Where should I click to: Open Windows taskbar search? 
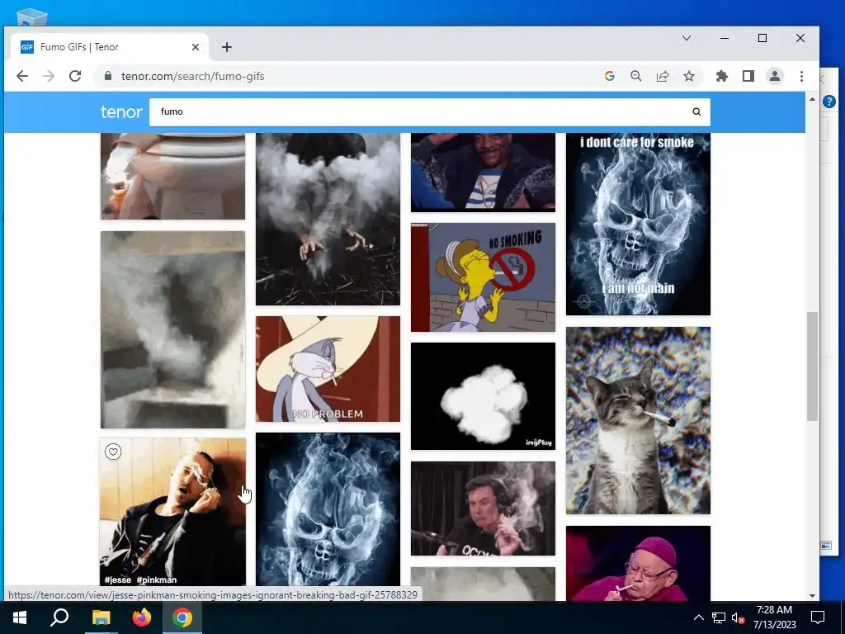[x=59, y=617]
